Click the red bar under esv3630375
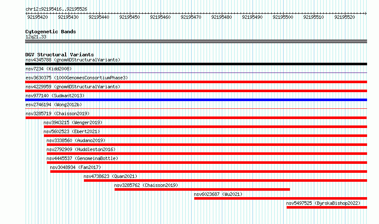 pyautogui.click(x=196, y=82)
